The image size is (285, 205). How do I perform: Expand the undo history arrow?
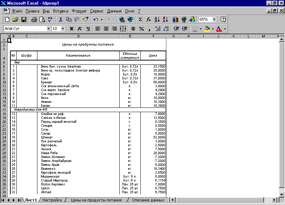click(x=102, y=20)
